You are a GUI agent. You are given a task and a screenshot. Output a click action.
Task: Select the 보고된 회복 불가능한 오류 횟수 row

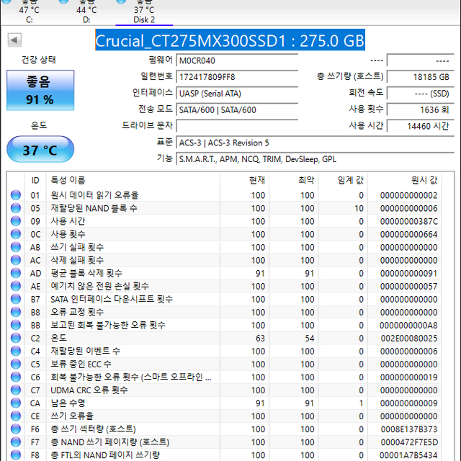[224, 325]
